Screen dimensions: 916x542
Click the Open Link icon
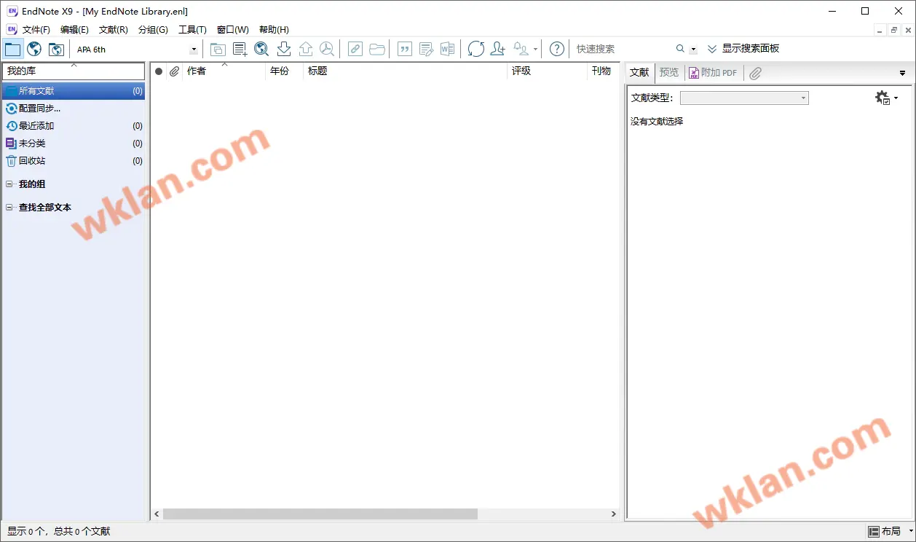[x=355, y=49]
